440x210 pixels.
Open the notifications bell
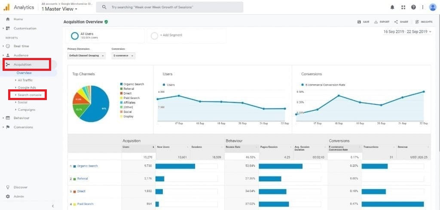click(392, 7)
